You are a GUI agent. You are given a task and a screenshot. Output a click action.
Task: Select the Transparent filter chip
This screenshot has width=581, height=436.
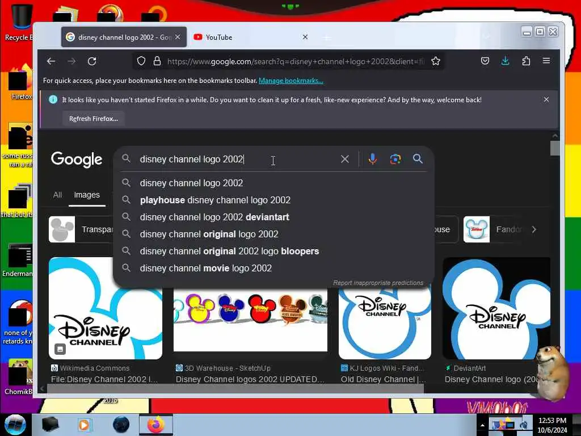[82, 229]
